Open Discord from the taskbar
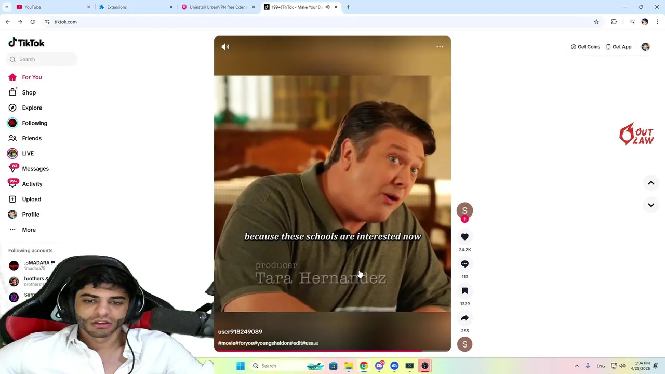 point(379,366)
